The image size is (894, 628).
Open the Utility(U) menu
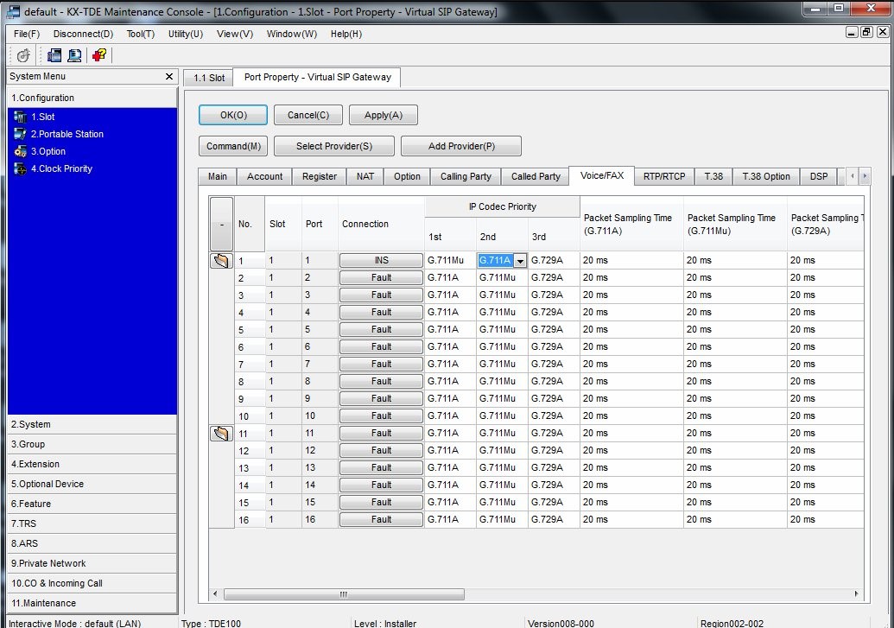point(186,34)
